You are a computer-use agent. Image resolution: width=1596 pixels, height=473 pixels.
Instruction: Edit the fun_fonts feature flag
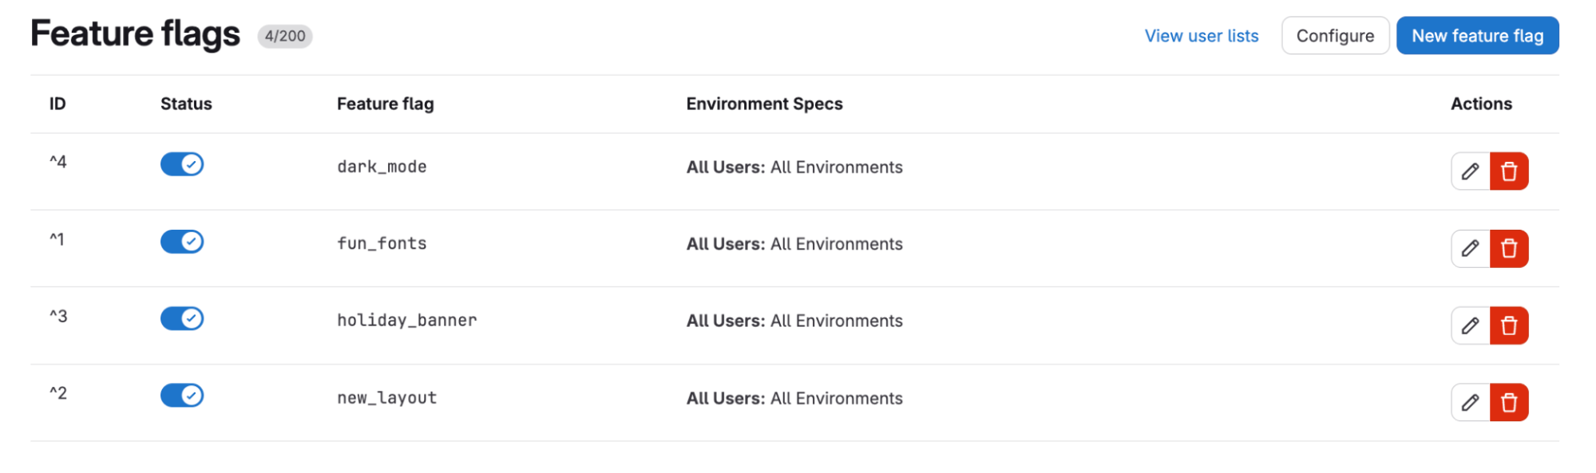point(1469,248)
